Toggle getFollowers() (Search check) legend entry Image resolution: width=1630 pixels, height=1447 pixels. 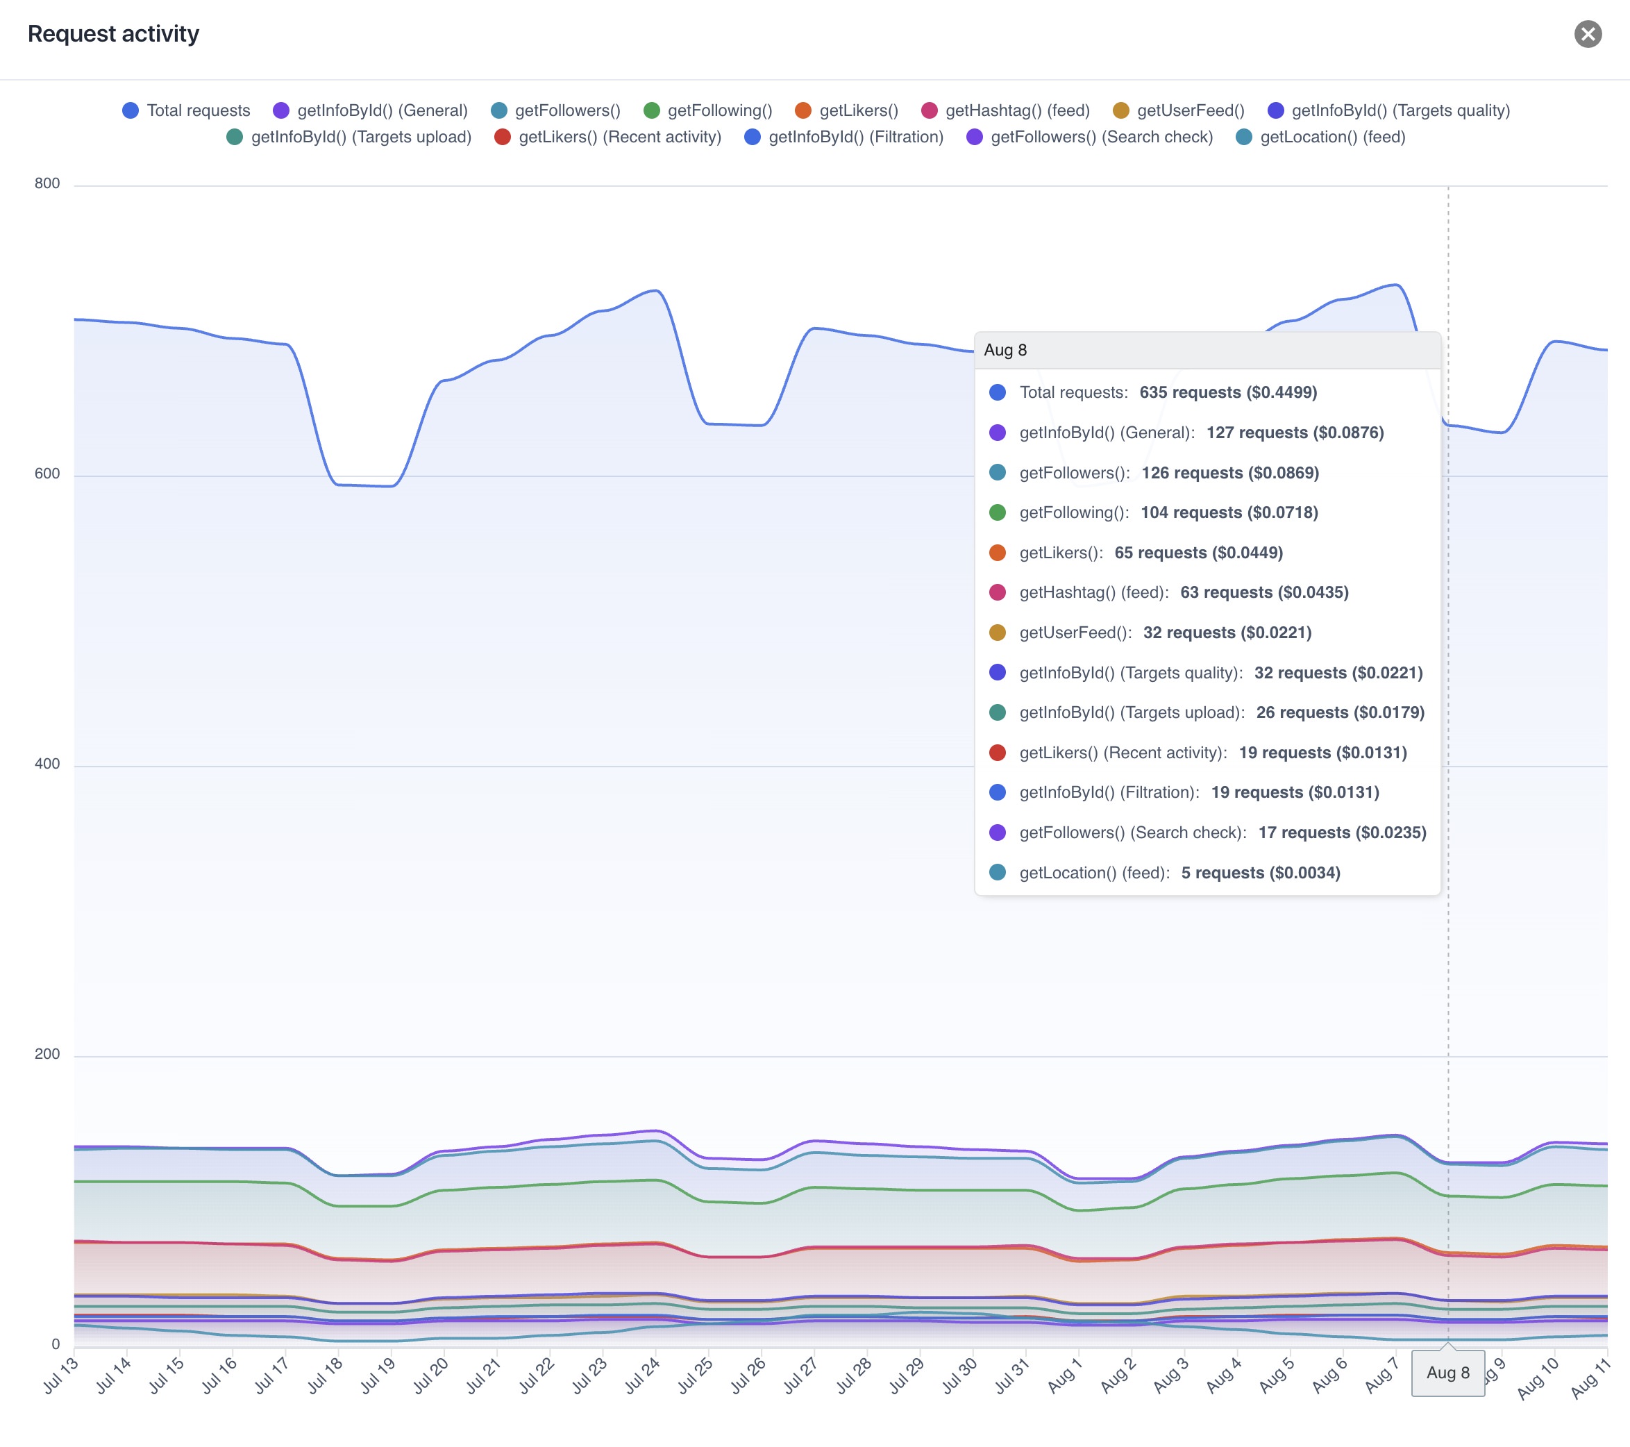click(x=1089, y=136)
